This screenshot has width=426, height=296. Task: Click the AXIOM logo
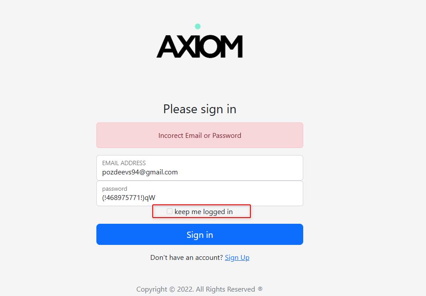[199, 46]
